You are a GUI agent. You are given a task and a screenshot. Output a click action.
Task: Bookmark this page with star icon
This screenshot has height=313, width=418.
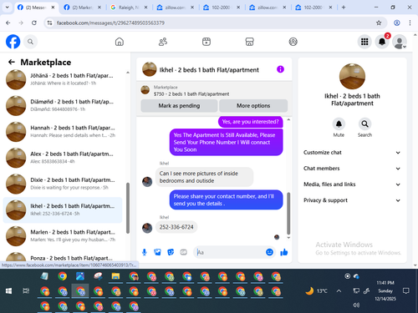(x=379, y=23)
